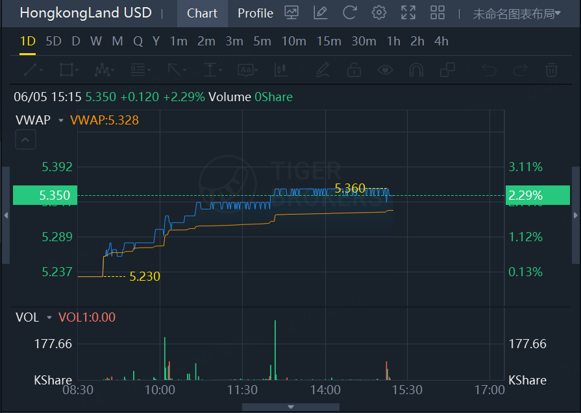Select the 1m interval
581x413 pixels.
click(x=179, y=41)
